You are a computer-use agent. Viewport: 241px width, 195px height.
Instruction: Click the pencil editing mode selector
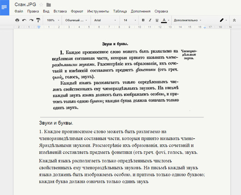coord(223,20)
